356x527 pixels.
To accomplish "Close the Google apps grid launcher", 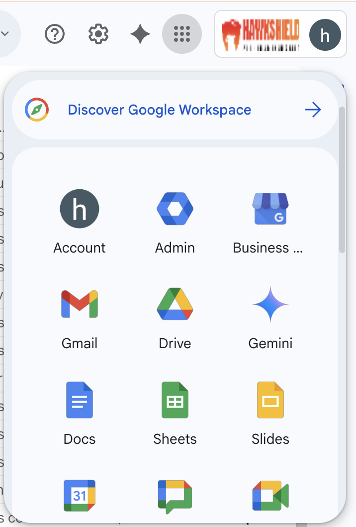I will 182,34.
